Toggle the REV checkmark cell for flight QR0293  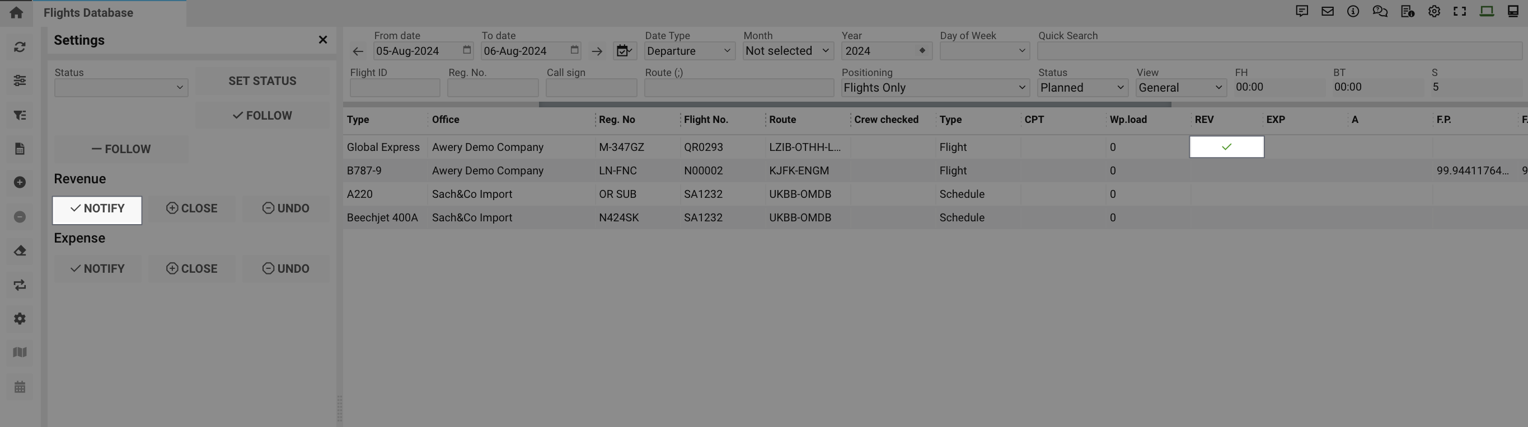pos(1226,147)
